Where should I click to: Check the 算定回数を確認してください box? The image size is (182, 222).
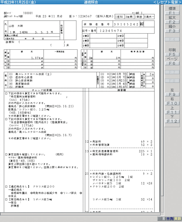click(x=6, y=154)
